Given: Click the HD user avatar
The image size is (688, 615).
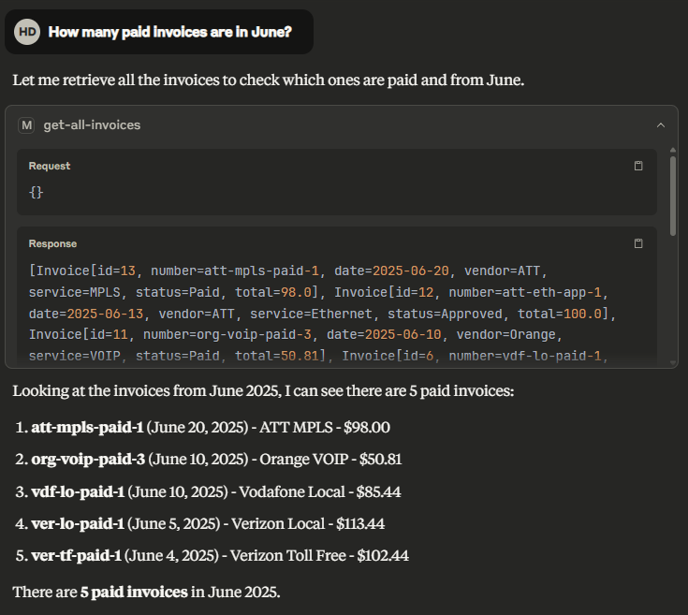Looking at the screenshot, I should click(x=27, y=32).
